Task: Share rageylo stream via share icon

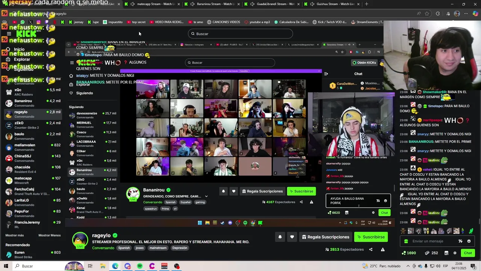Action: tap(371, 249)
